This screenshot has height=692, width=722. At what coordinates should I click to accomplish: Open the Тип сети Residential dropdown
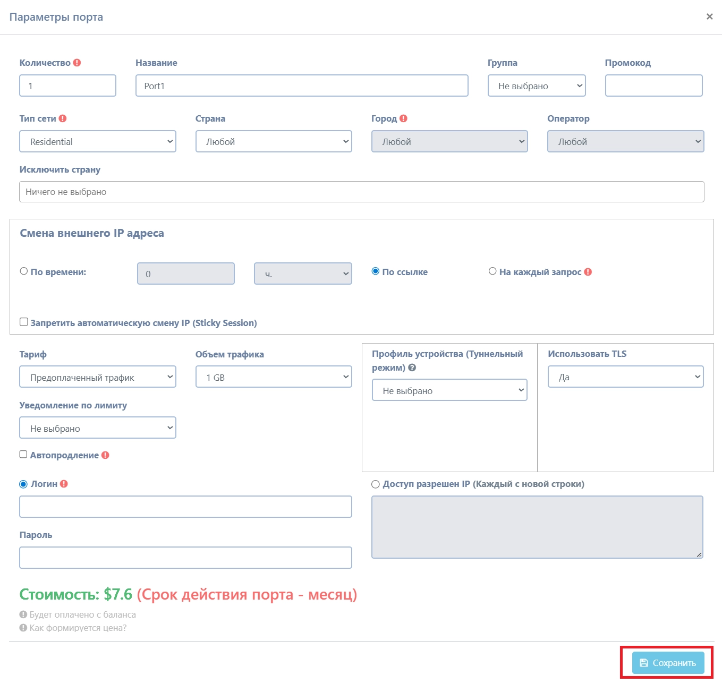(98, 142)
